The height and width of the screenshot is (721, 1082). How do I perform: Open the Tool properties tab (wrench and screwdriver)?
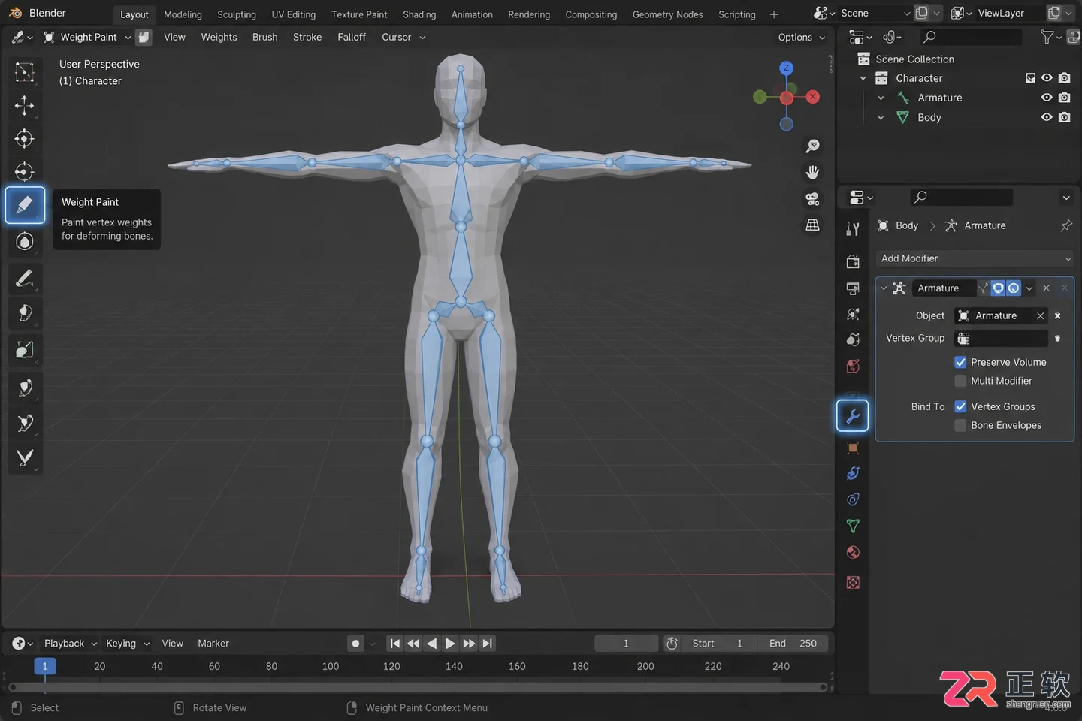(853, 229)
